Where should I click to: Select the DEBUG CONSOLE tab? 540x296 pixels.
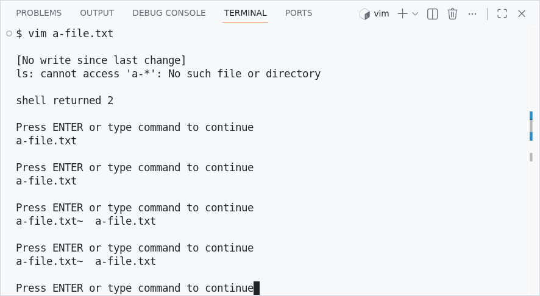tap(169, 13)
